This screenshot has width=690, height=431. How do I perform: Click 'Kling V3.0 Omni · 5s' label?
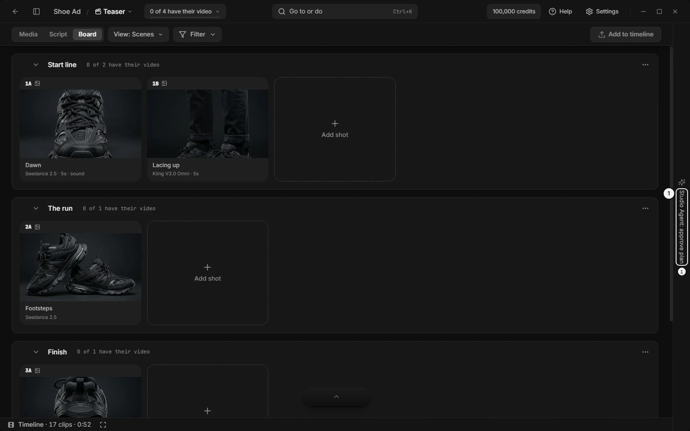point(175,174)
